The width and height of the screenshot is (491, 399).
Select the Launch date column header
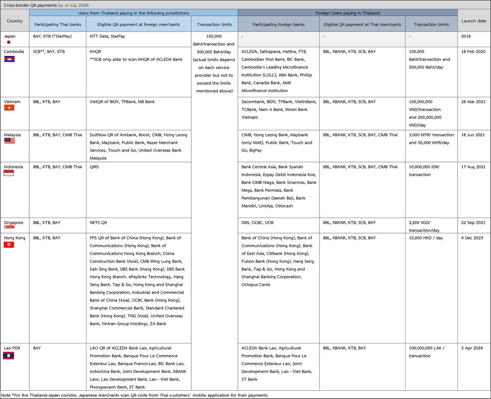coord(473,21)
